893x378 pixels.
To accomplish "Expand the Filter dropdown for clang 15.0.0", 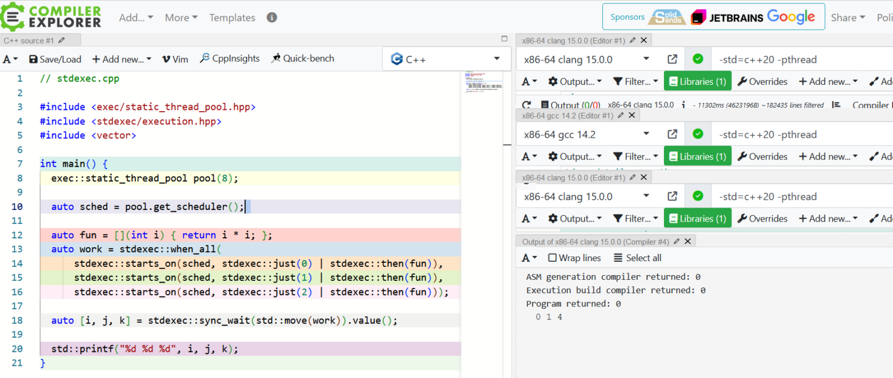I will 635,81.
